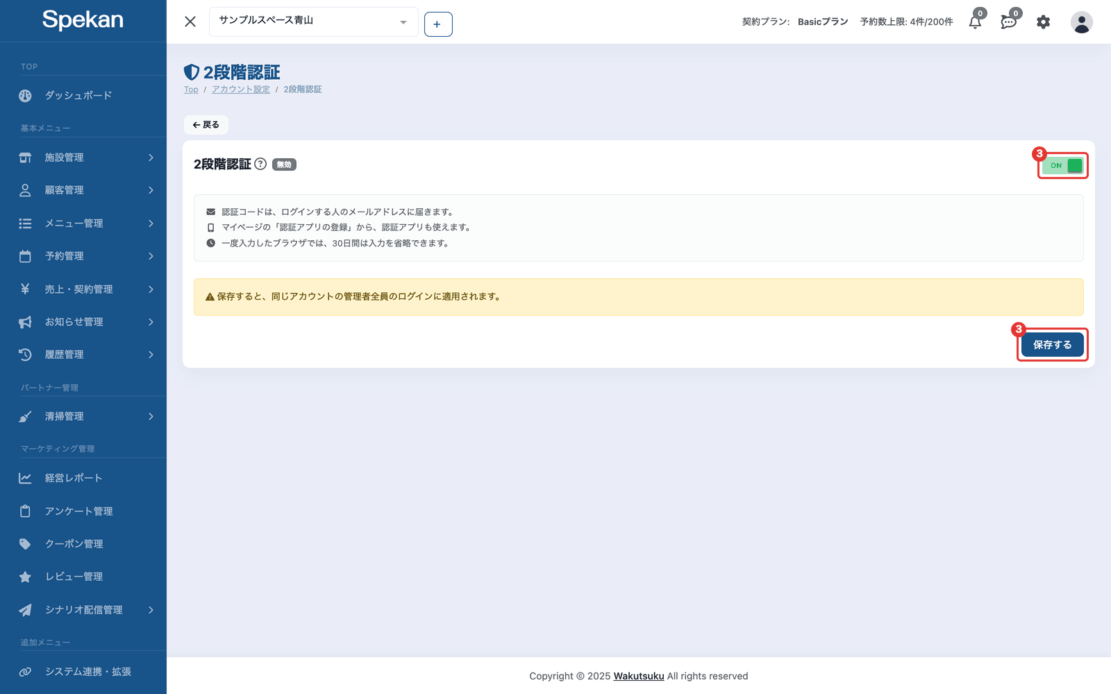Toggle the 2段階認証 ON switch
The height and width of the screenshot is (694, 1111).
click(1062, 165)
